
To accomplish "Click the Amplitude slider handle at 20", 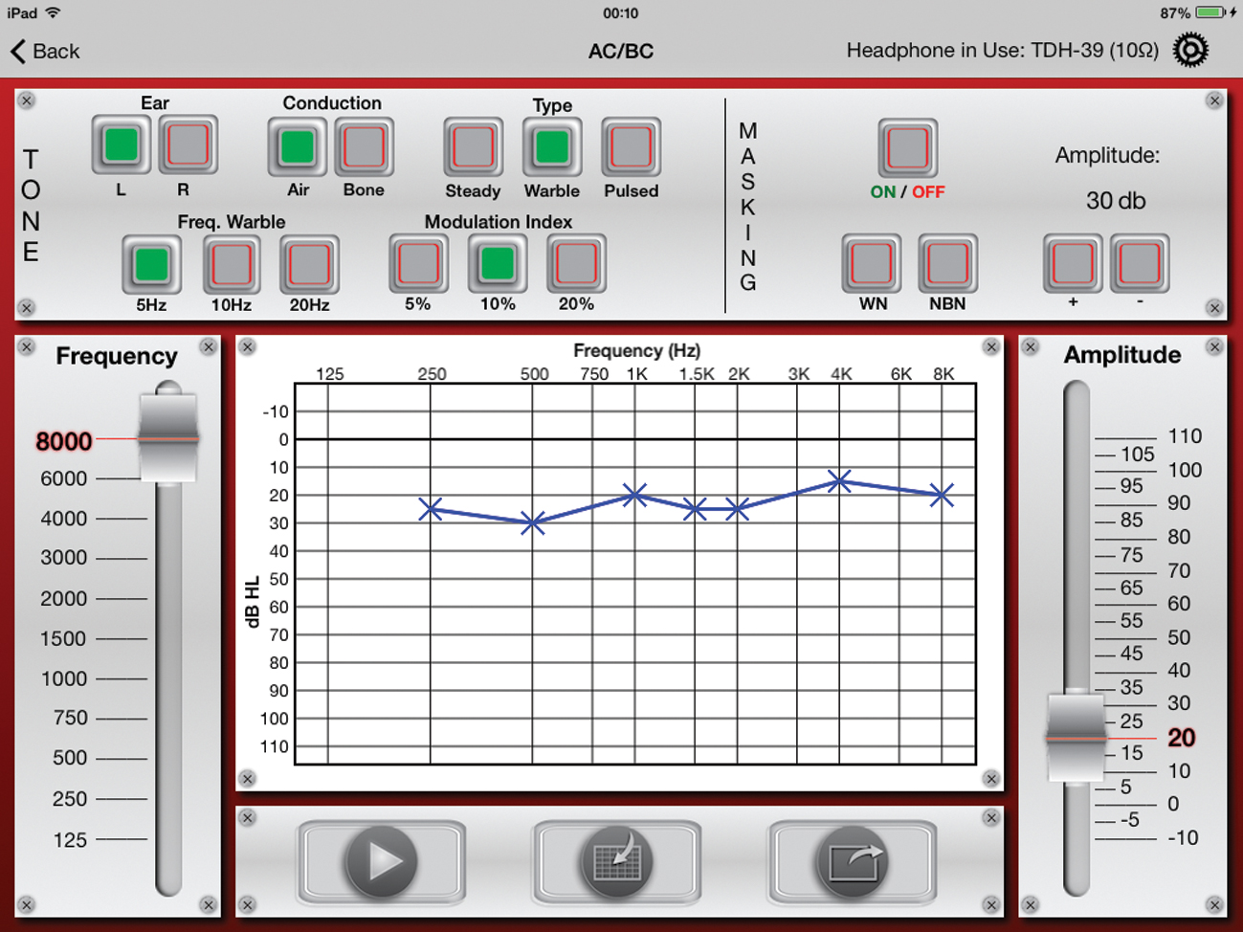I will click(x=1077, y=738).
